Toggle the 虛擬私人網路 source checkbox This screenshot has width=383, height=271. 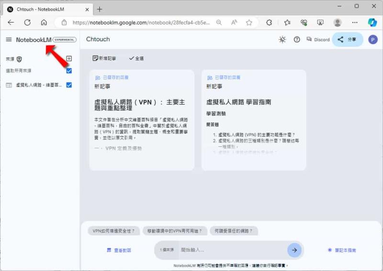pyautogui.click(x=69, y=85)
